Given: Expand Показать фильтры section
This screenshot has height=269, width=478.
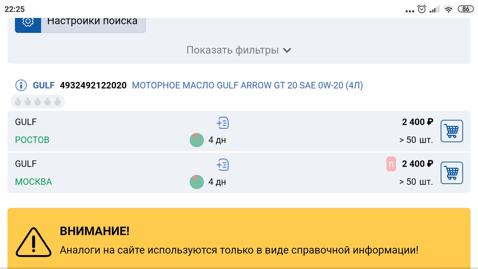Looking at the screenshot, I should [239, 50].
